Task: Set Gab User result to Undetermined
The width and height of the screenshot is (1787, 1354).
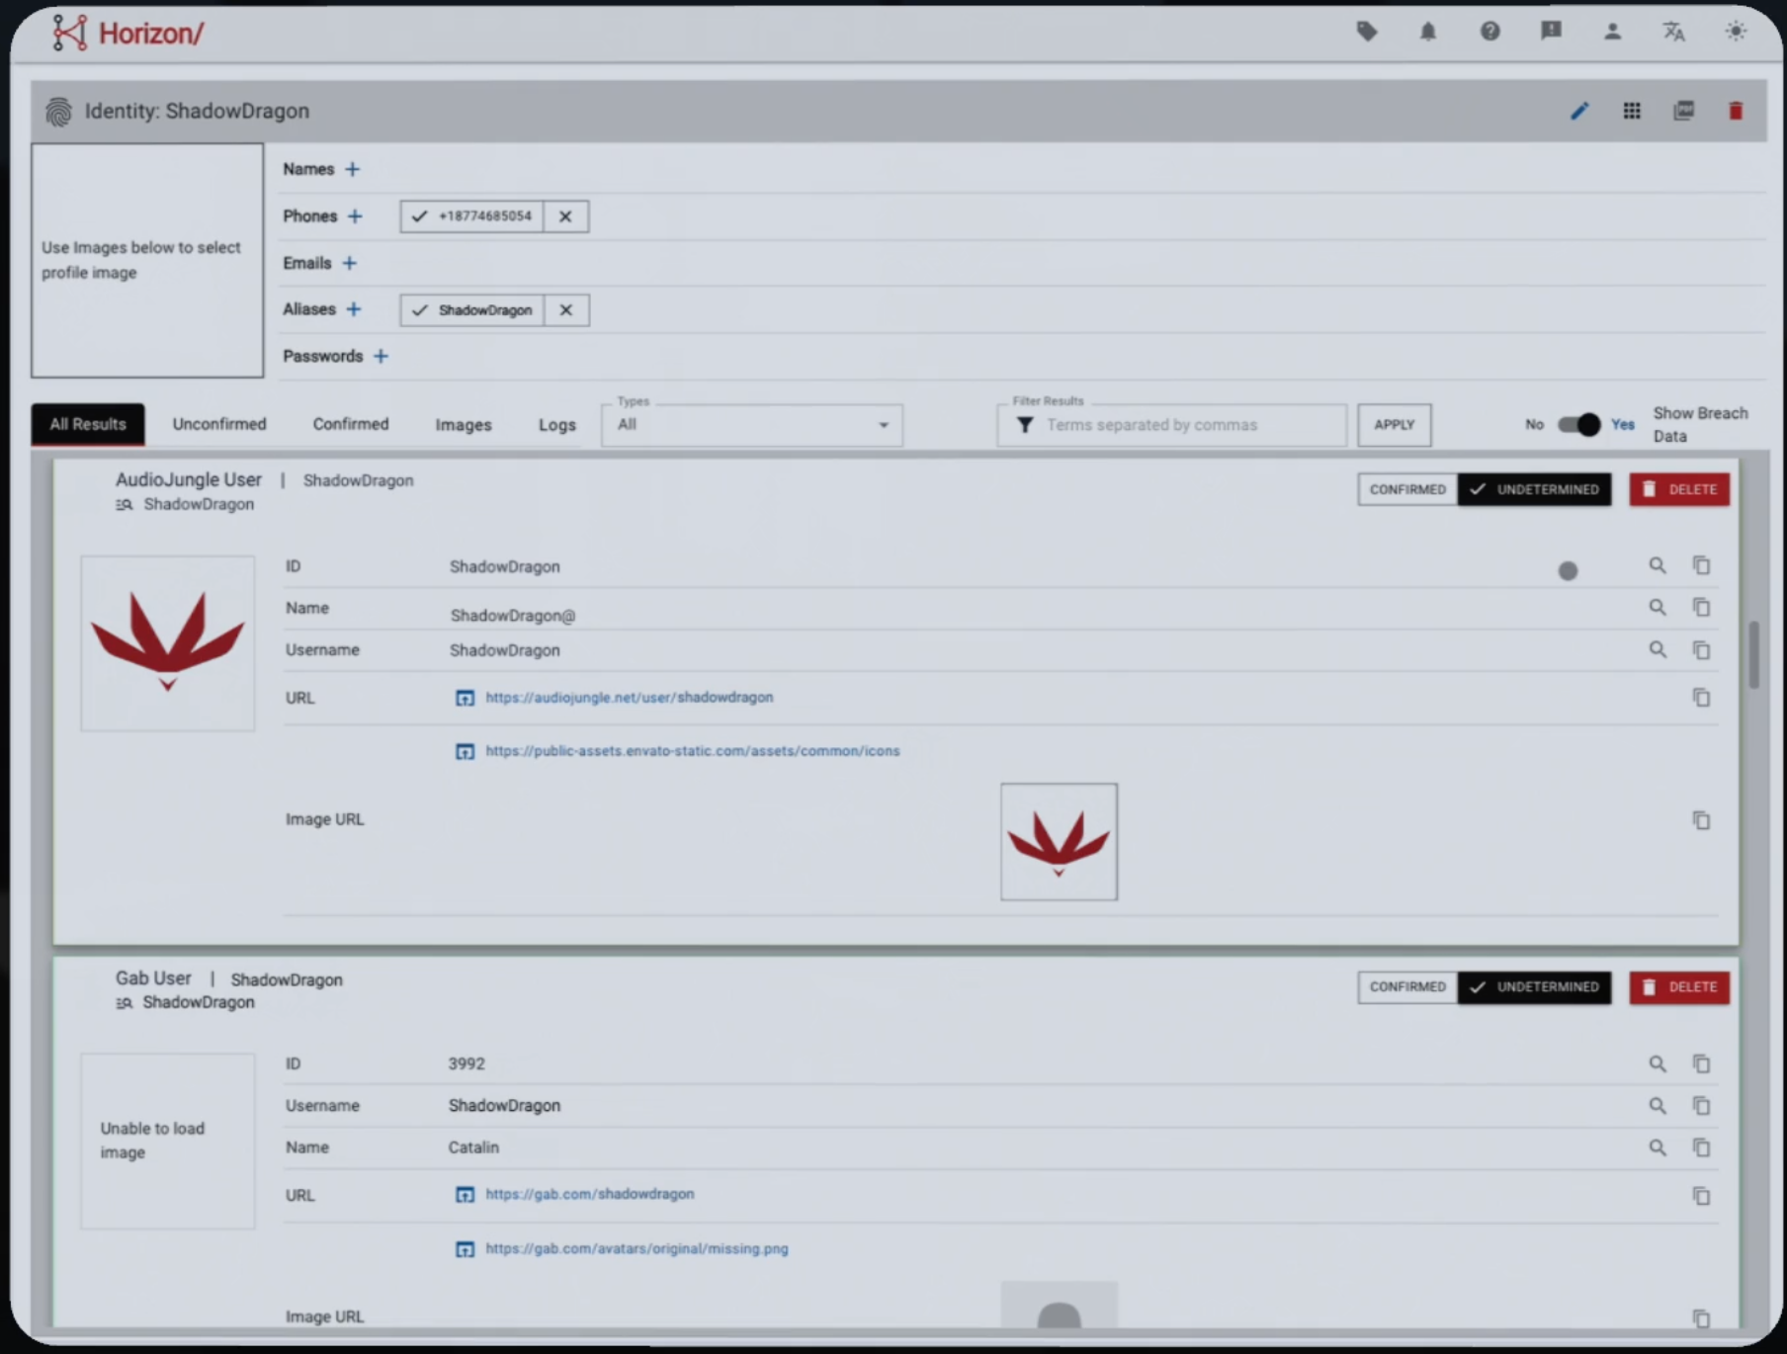Action: (x=1534, y=987)
